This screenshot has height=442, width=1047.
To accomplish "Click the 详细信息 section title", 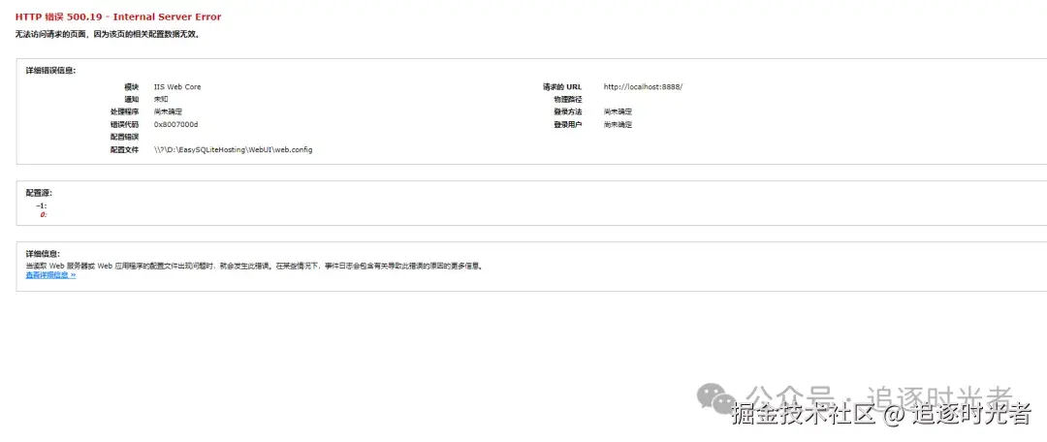I will [x=43, y=254].
